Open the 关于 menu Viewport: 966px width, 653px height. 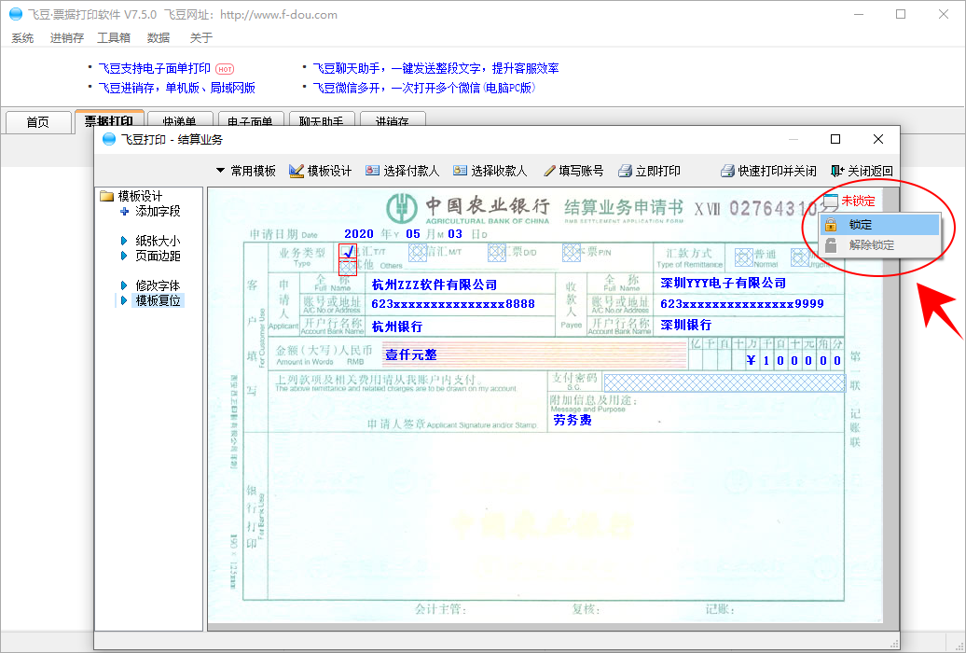200,38
